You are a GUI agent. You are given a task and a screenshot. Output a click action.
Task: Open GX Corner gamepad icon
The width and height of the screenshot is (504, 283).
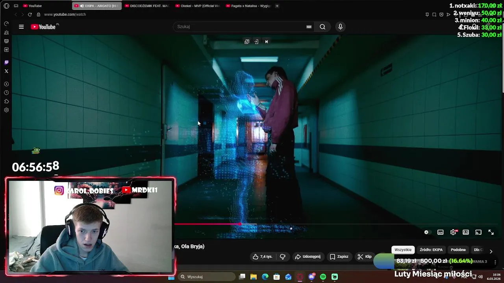(x=16, y=6)
